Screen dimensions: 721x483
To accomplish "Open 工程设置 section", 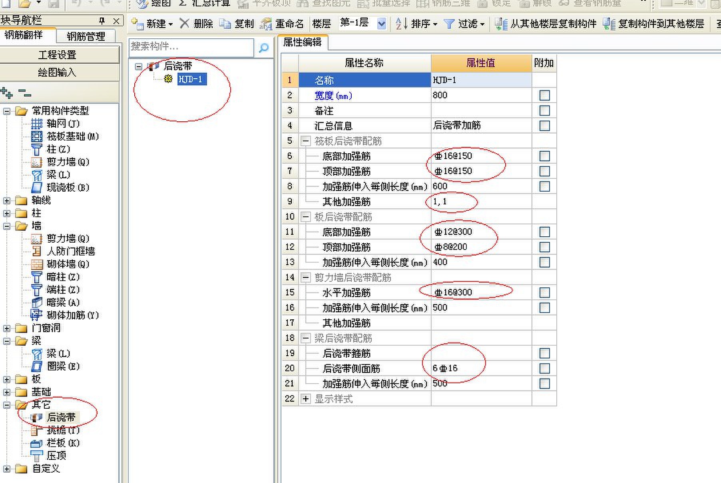I will coord(59,55).
